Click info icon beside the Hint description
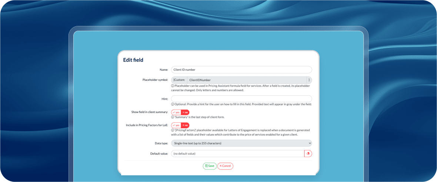This screenshot has width=437, height=182. [x=173, y=104]
